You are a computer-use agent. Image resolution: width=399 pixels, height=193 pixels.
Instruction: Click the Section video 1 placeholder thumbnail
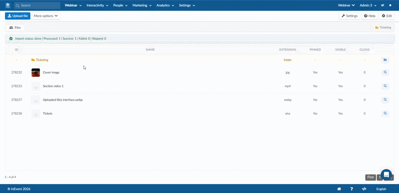tap(35, 86)
